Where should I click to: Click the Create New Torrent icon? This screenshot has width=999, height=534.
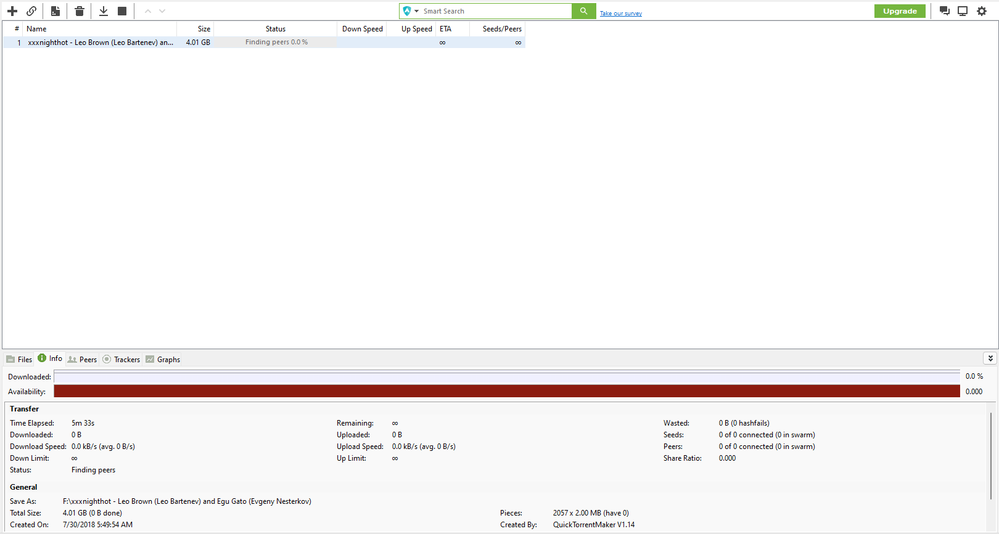[x=55, y=11]
